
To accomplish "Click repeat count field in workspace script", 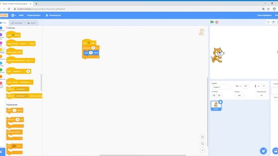I will tap(93, 48).
